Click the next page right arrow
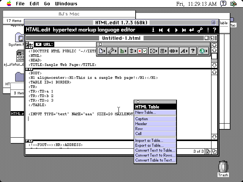 click(x=176, y=30)
